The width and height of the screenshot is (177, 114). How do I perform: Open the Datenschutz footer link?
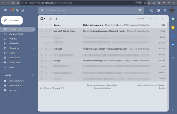coord(112,85)
